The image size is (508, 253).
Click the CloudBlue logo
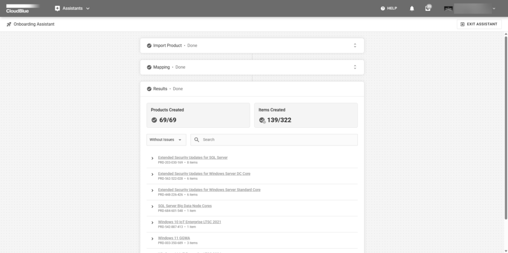[x=22, y=8]
